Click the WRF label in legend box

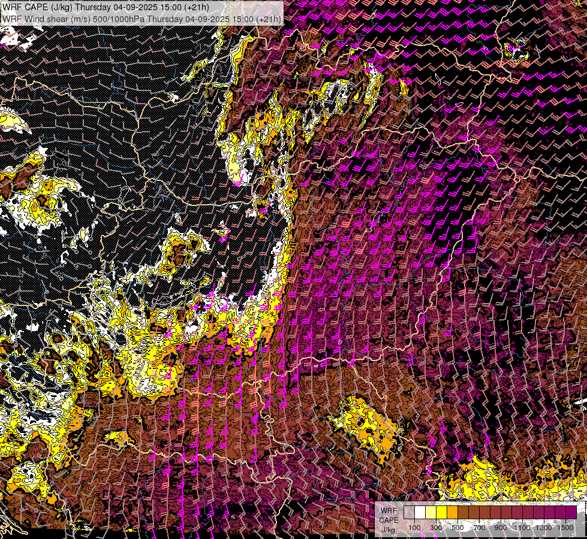click(389, 511)
